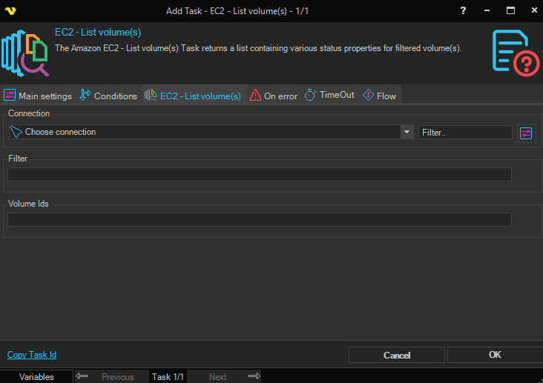The width and height of the screenshot is (543, 383).
Task: Click the Copy Task Id link
Action: (32, 355)
